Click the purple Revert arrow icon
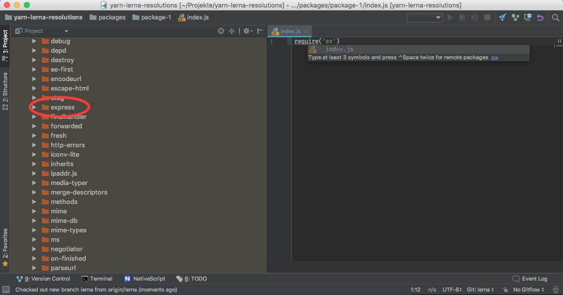 click(x=540, y=17)
